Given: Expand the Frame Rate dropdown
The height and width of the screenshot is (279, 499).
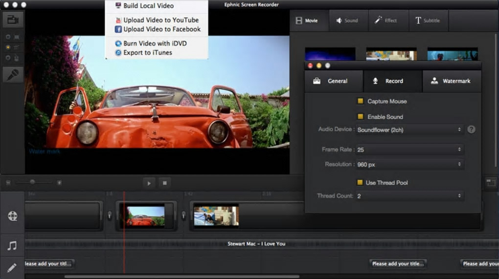Looking at the screenshot, I should (x=409, y=150).
